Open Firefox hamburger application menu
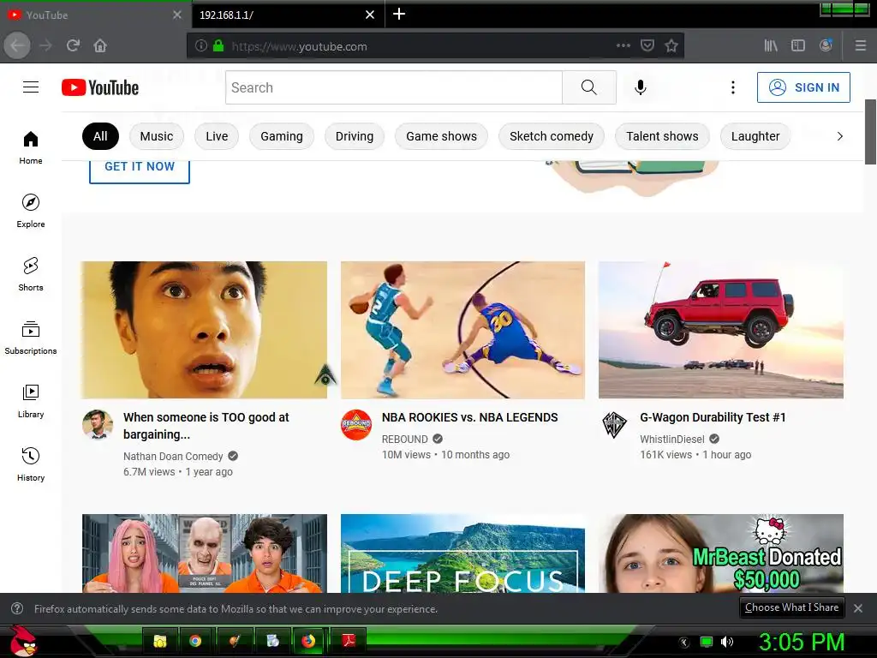877x658 pixels. [x=860, y=46]
